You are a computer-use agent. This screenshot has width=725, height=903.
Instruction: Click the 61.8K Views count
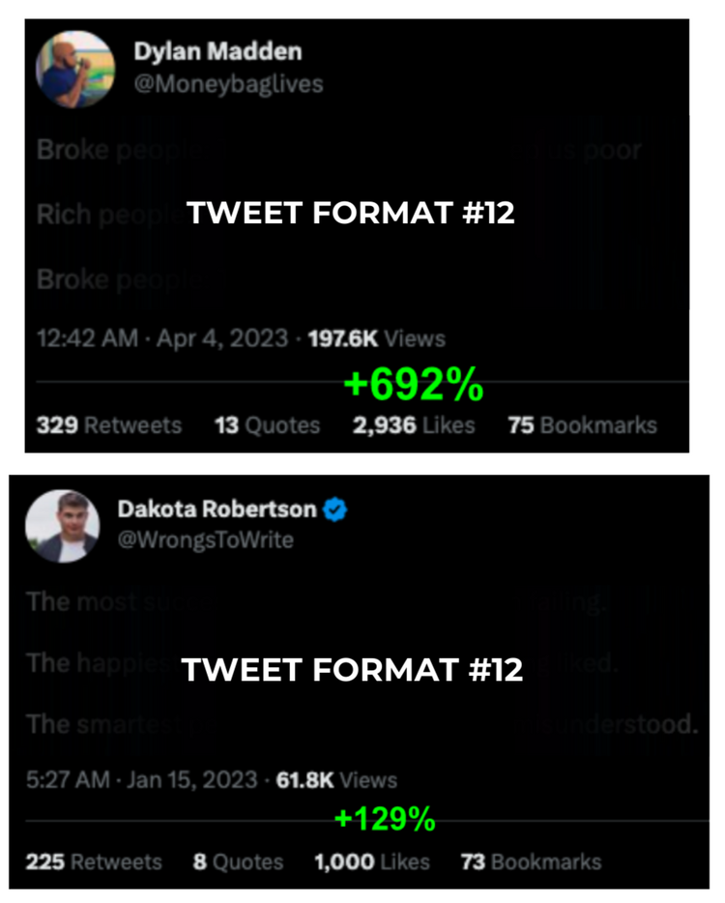pos(336,780)
